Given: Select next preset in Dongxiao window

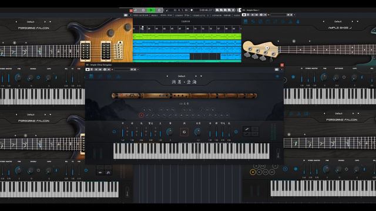Looking at the screenshot, I should [196, 76].
